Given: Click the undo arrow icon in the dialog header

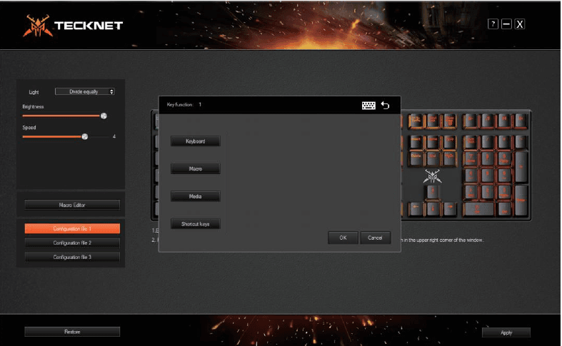Looking at the screenshot, I should tap(386, 106).
